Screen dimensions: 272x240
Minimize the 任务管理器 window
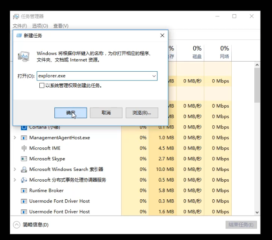coord(217,16)
